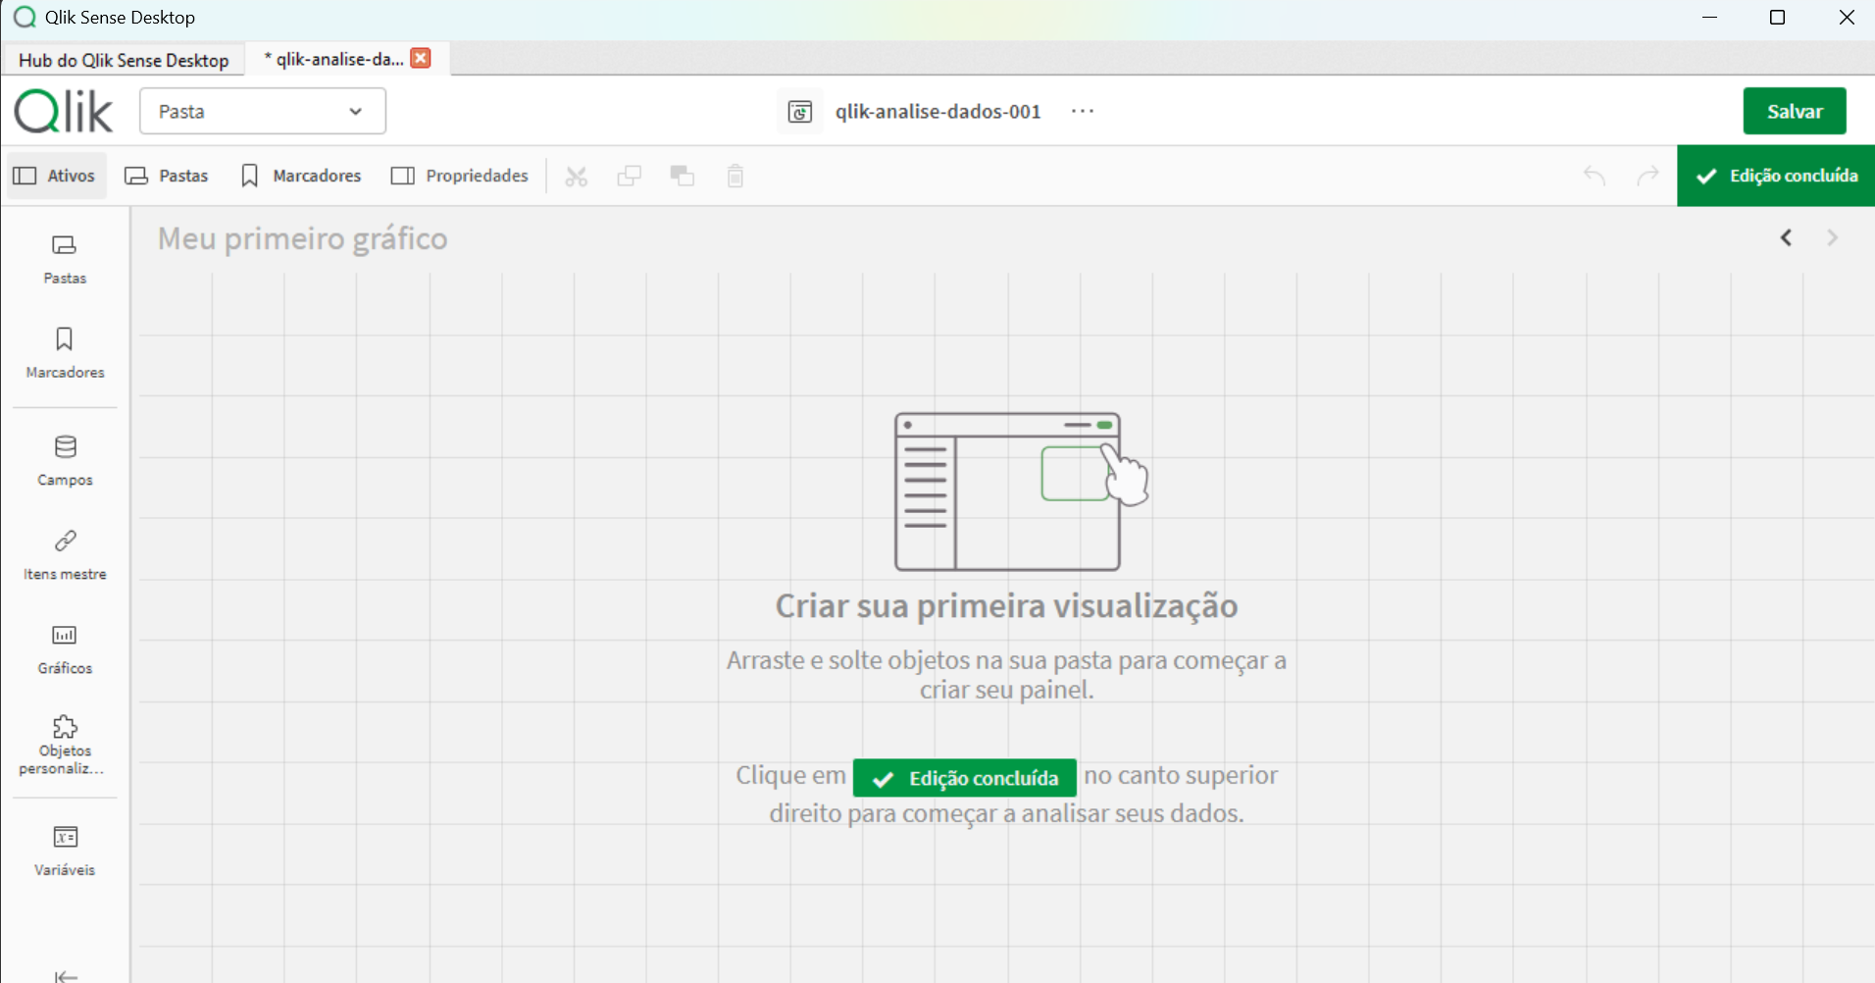
Task: Toggle the Ativos assets panel
Action: (55, 177)
